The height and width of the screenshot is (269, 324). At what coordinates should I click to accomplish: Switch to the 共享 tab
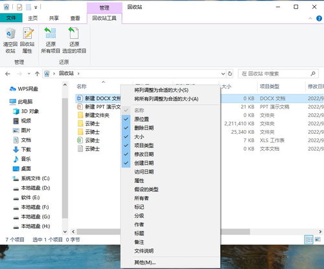(54, 18)
